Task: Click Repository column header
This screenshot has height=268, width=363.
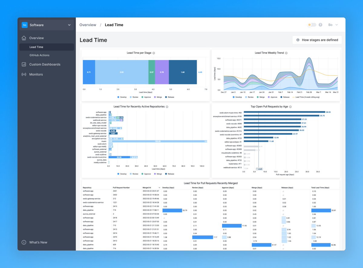Action: click(x=87, y=188)
